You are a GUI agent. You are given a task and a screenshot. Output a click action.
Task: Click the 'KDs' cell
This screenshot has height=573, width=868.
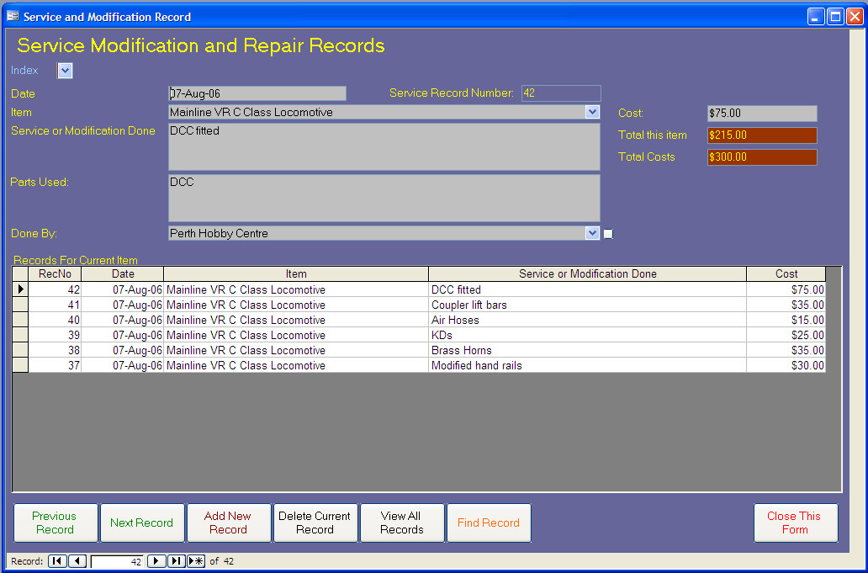point(587,335)
